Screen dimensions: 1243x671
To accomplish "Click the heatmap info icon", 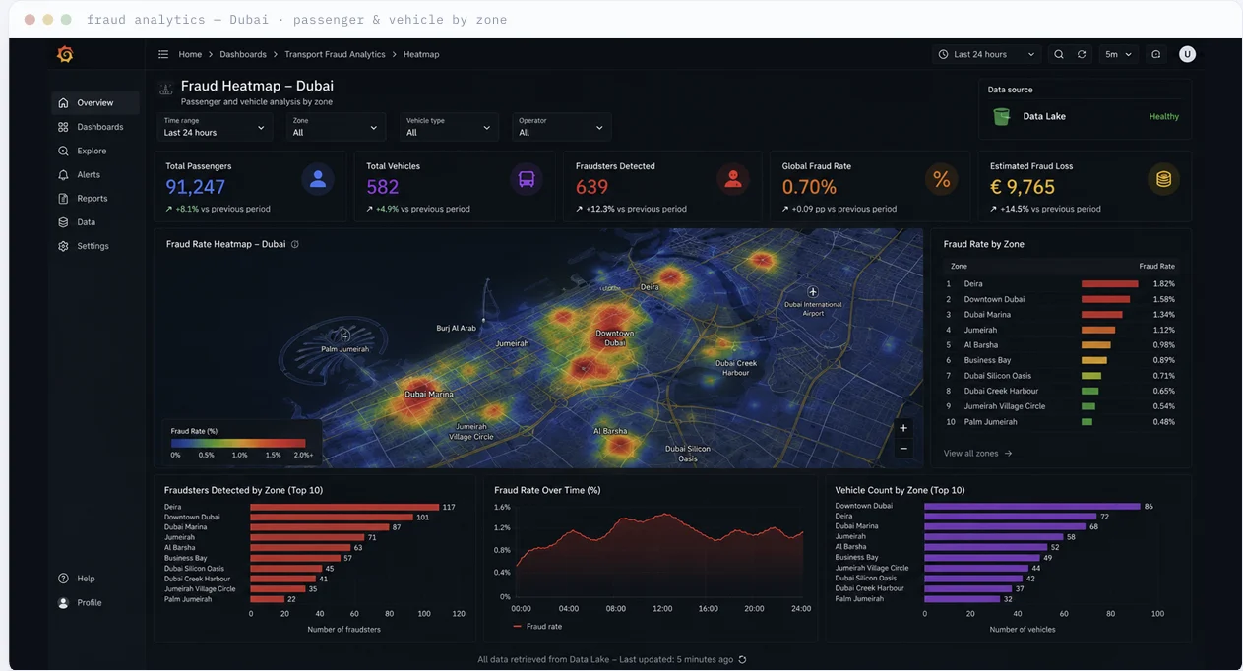I will point(295,244).
